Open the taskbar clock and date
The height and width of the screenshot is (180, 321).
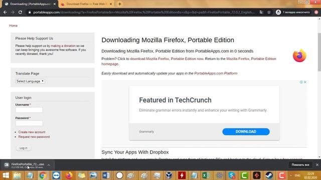pyautogui.click(x=310, y=175)
